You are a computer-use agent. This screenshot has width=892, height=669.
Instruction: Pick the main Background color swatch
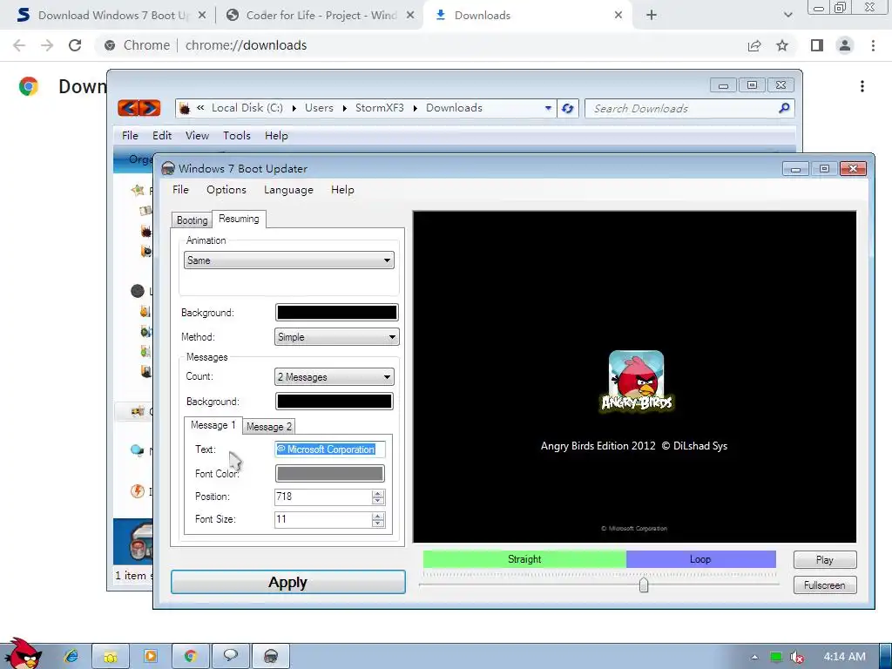coord(337,313)
